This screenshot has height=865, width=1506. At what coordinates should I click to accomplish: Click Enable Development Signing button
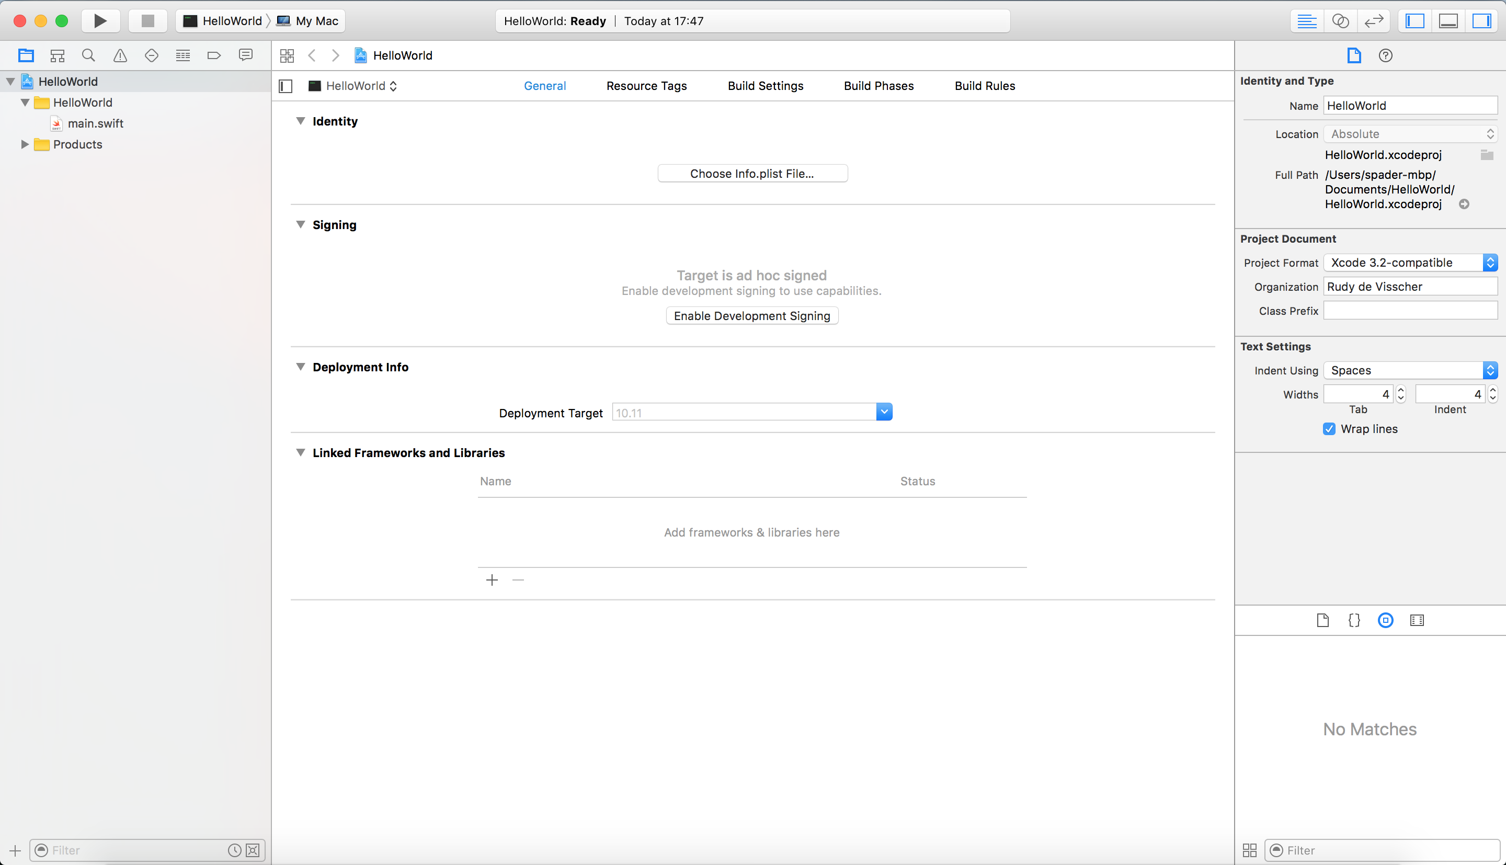tap(752, 315)
